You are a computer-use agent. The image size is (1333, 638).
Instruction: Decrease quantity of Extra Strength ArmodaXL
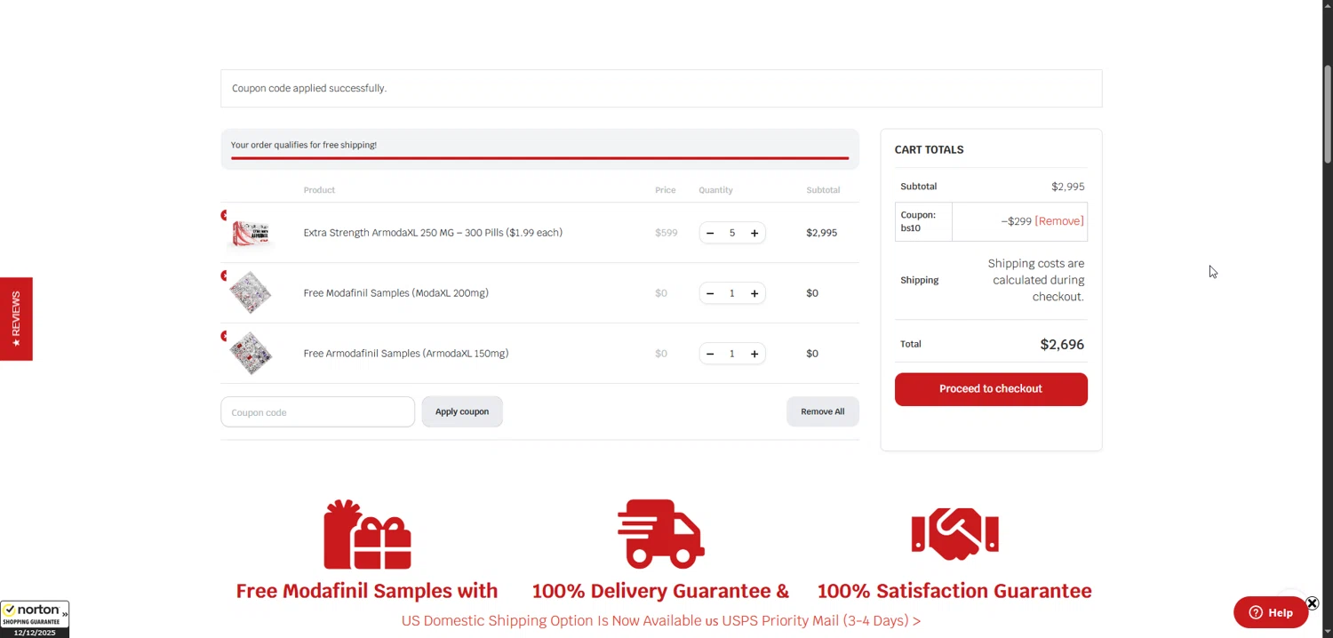710,233
